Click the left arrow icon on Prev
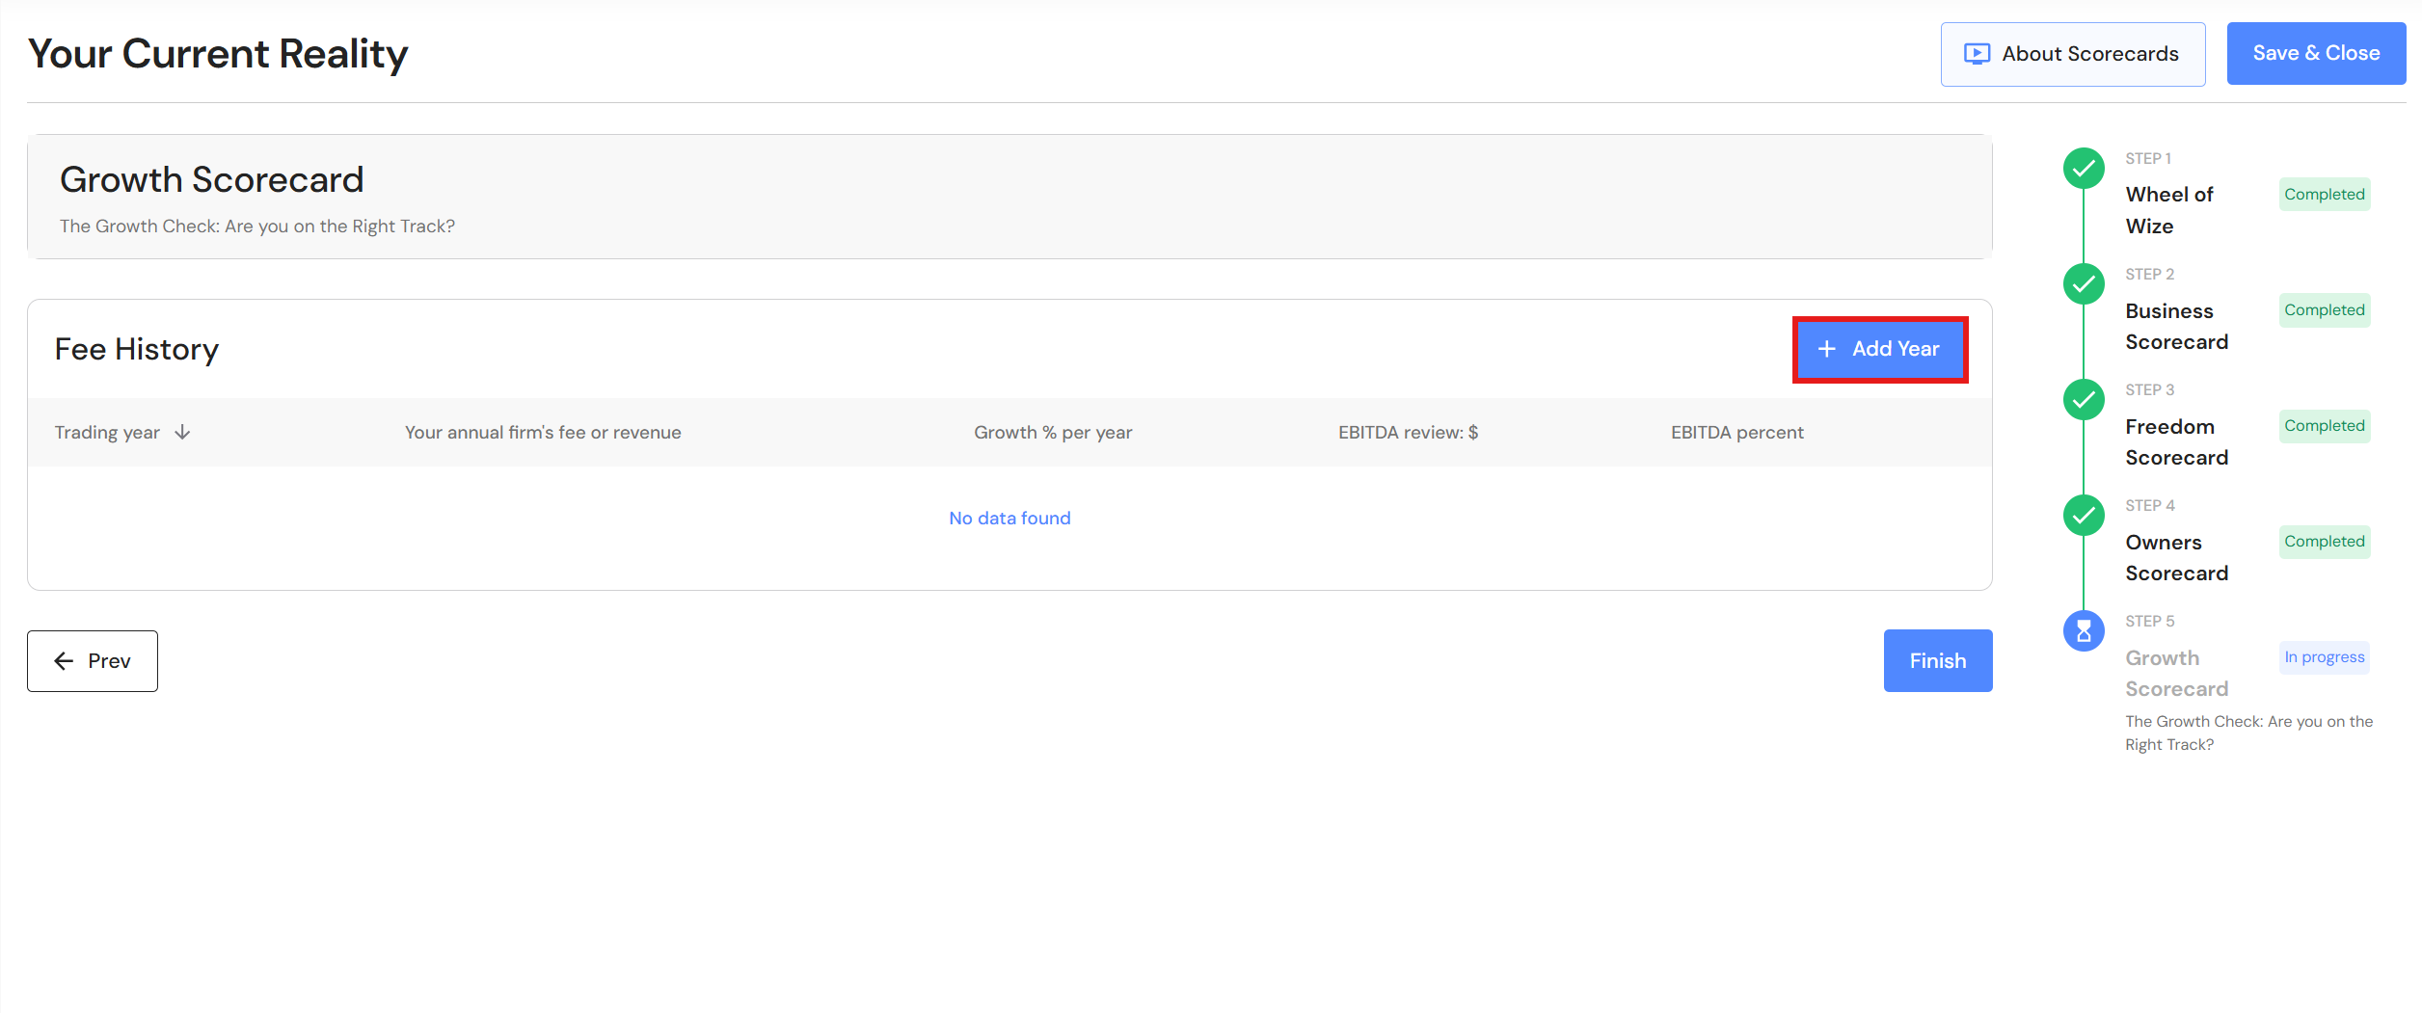This screenshot has height=1013, width=2422. [x=65, y=661]
